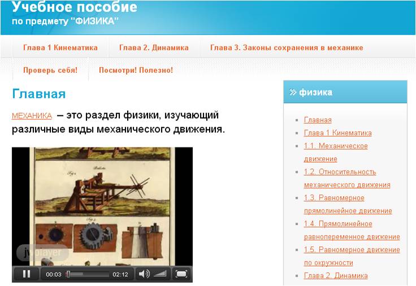The width and height of the screenshot is (416, 286).
Task: Adjust the volume level bars in the player
Action: tap(161, 274)
